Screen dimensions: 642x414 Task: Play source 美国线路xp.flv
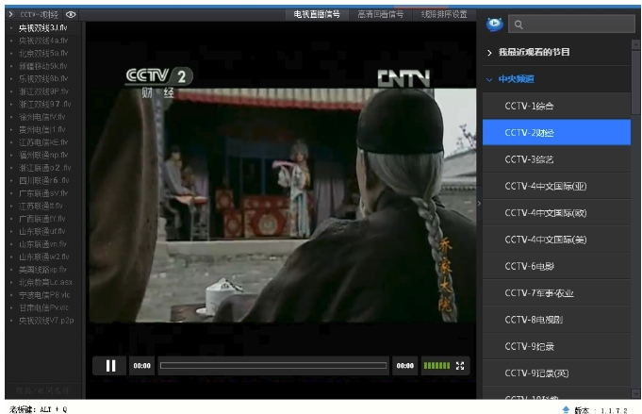click(43, 270)
